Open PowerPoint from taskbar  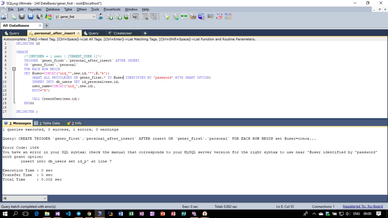pyautogui.click(x=162, y=214)
